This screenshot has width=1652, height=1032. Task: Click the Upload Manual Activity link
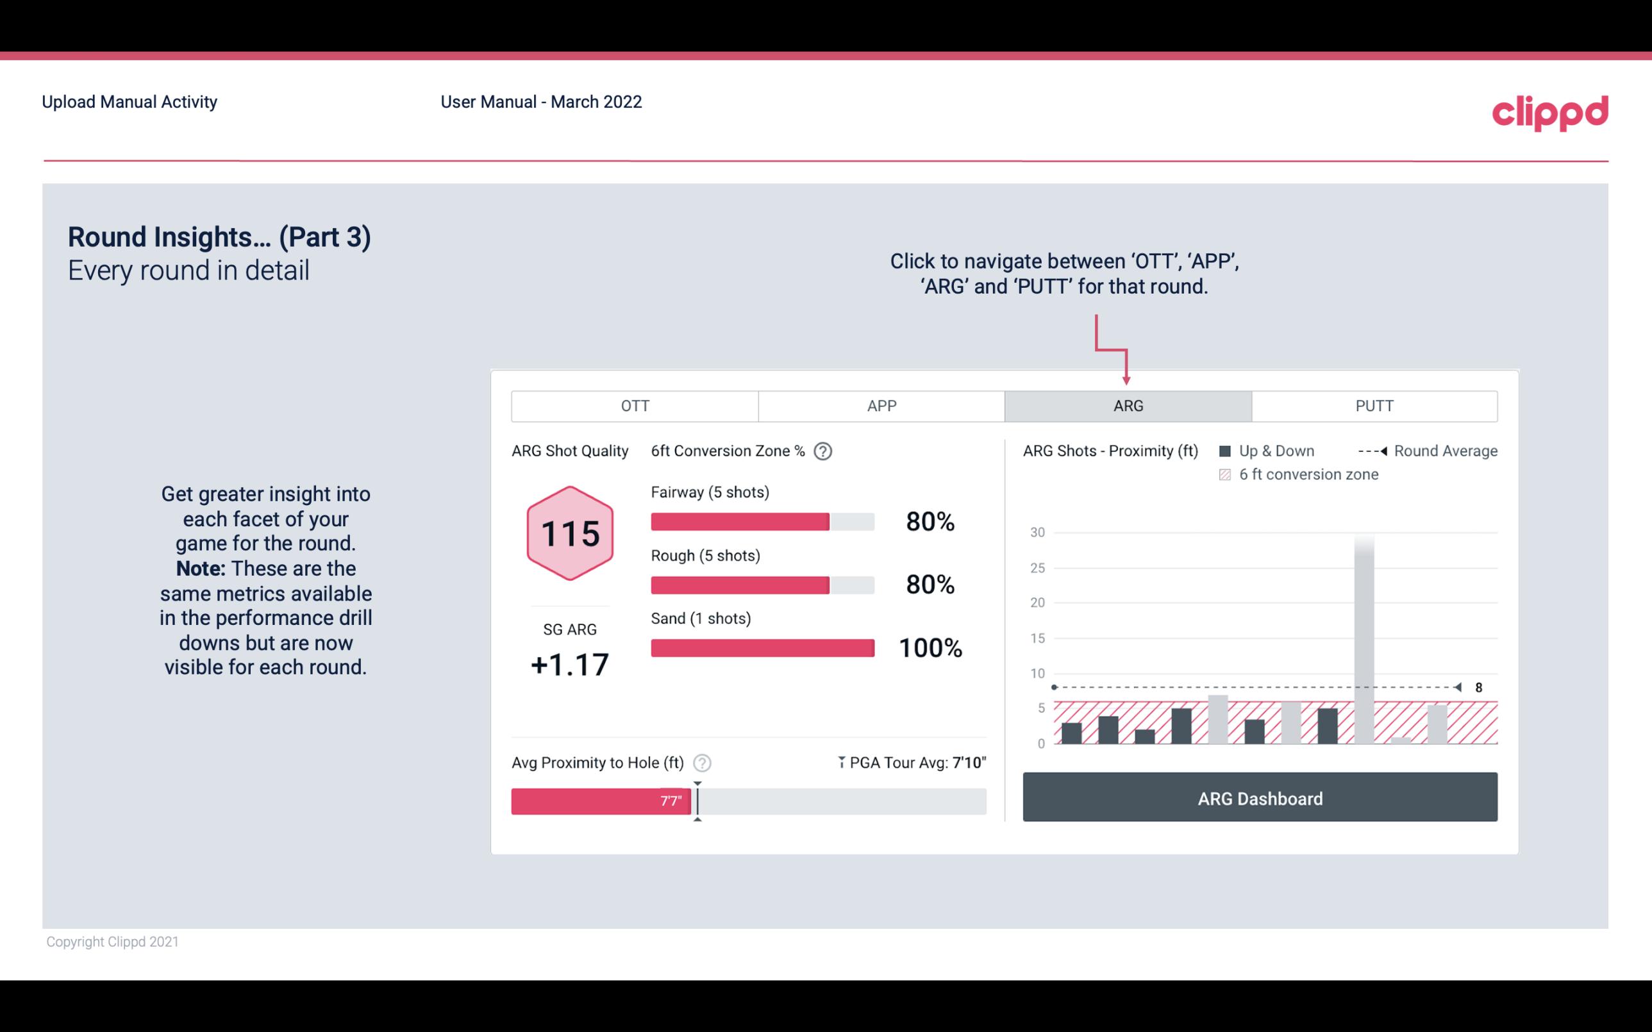[x=129, y=103]
